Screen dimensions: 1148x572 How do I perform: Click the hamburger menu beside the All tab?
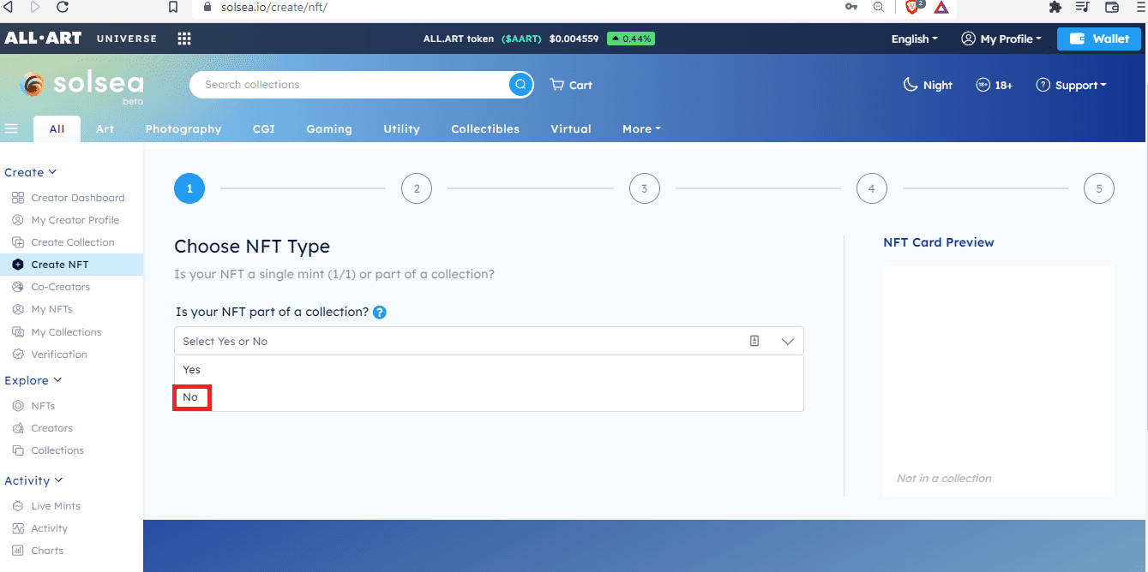click(11, 128)
